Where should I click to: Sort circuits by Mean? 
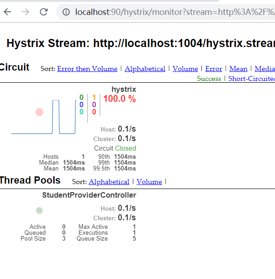(x=238, y=69)
